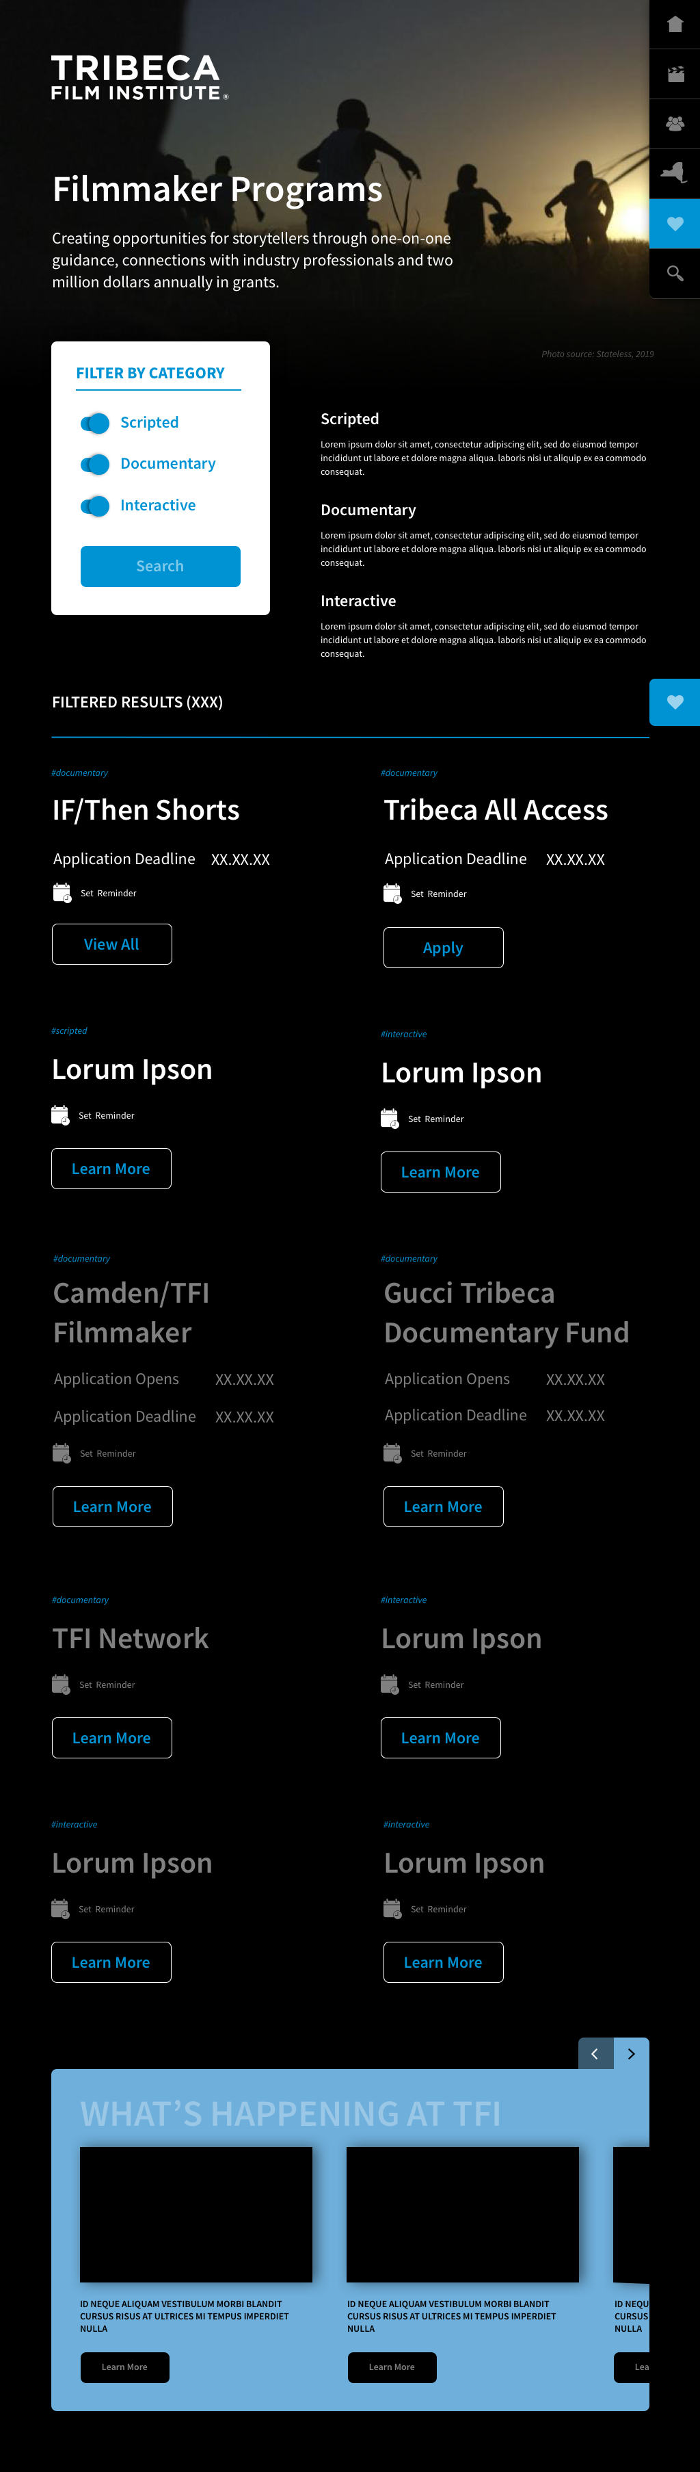Click the highlighted heart icon in sidebar navigation
This screenshot has height=2472, width=700.
point(675,224)
